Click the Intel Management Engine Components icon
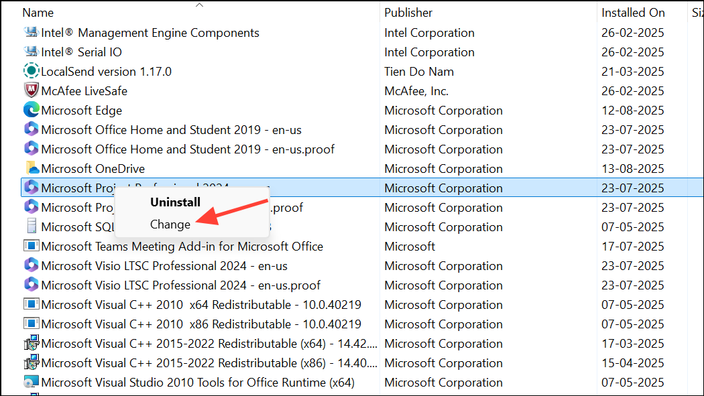Screen dimensions: 704x396 click(30, 32)
